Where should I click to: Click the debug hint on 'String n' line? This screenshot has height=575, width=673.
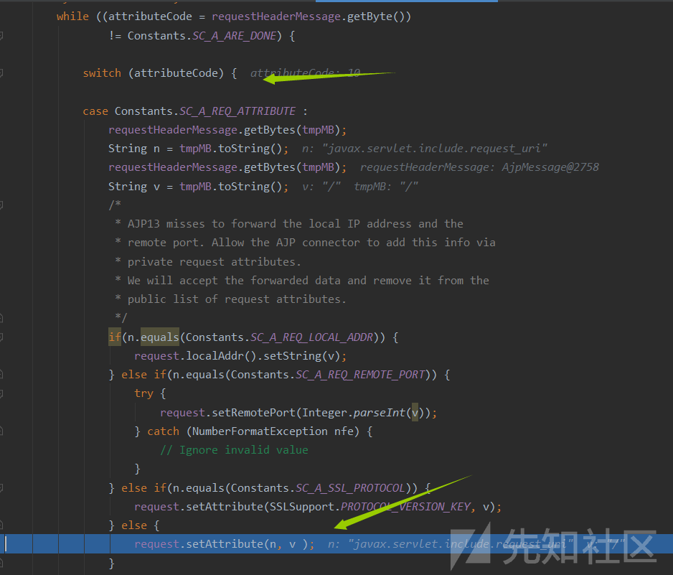tap(425, 149)
